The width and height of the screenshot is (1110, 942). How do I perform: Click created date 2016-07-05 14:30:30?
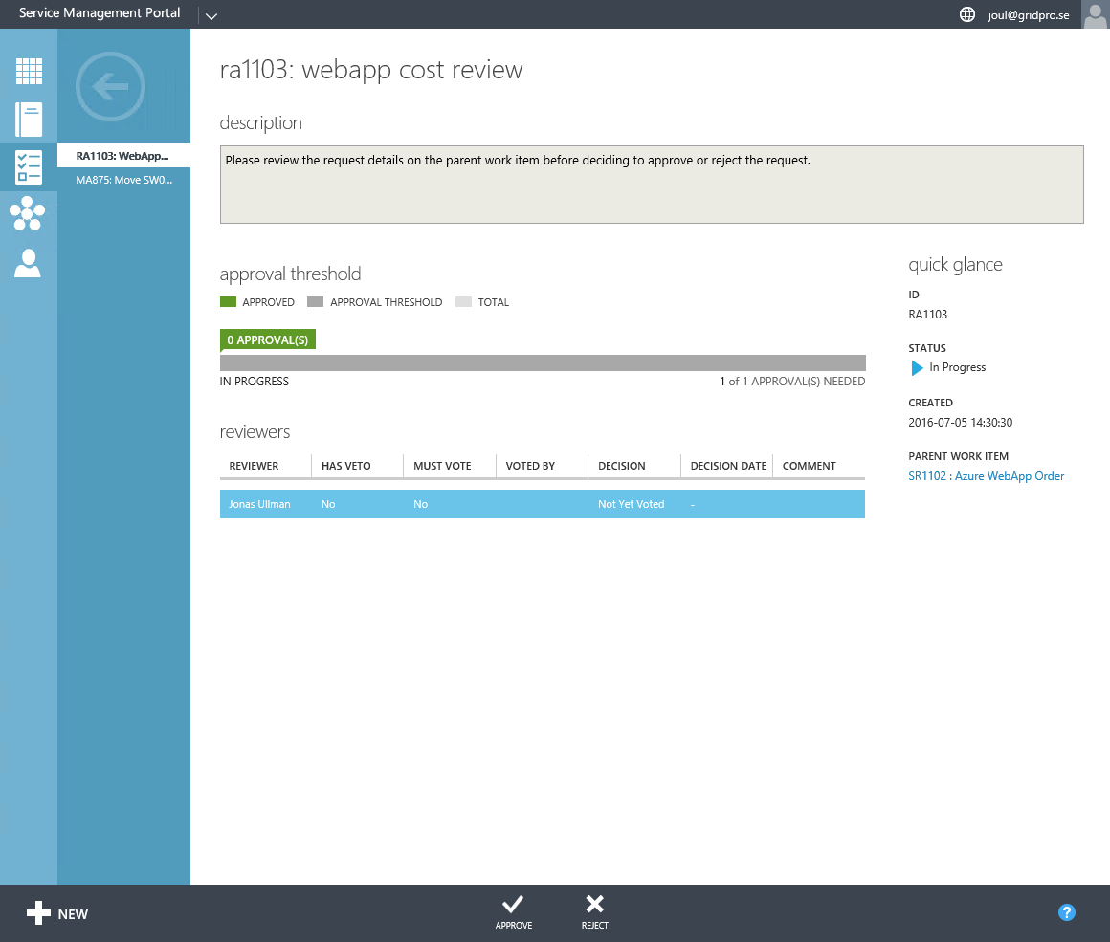pyautogui.click(x=961, y=423)
